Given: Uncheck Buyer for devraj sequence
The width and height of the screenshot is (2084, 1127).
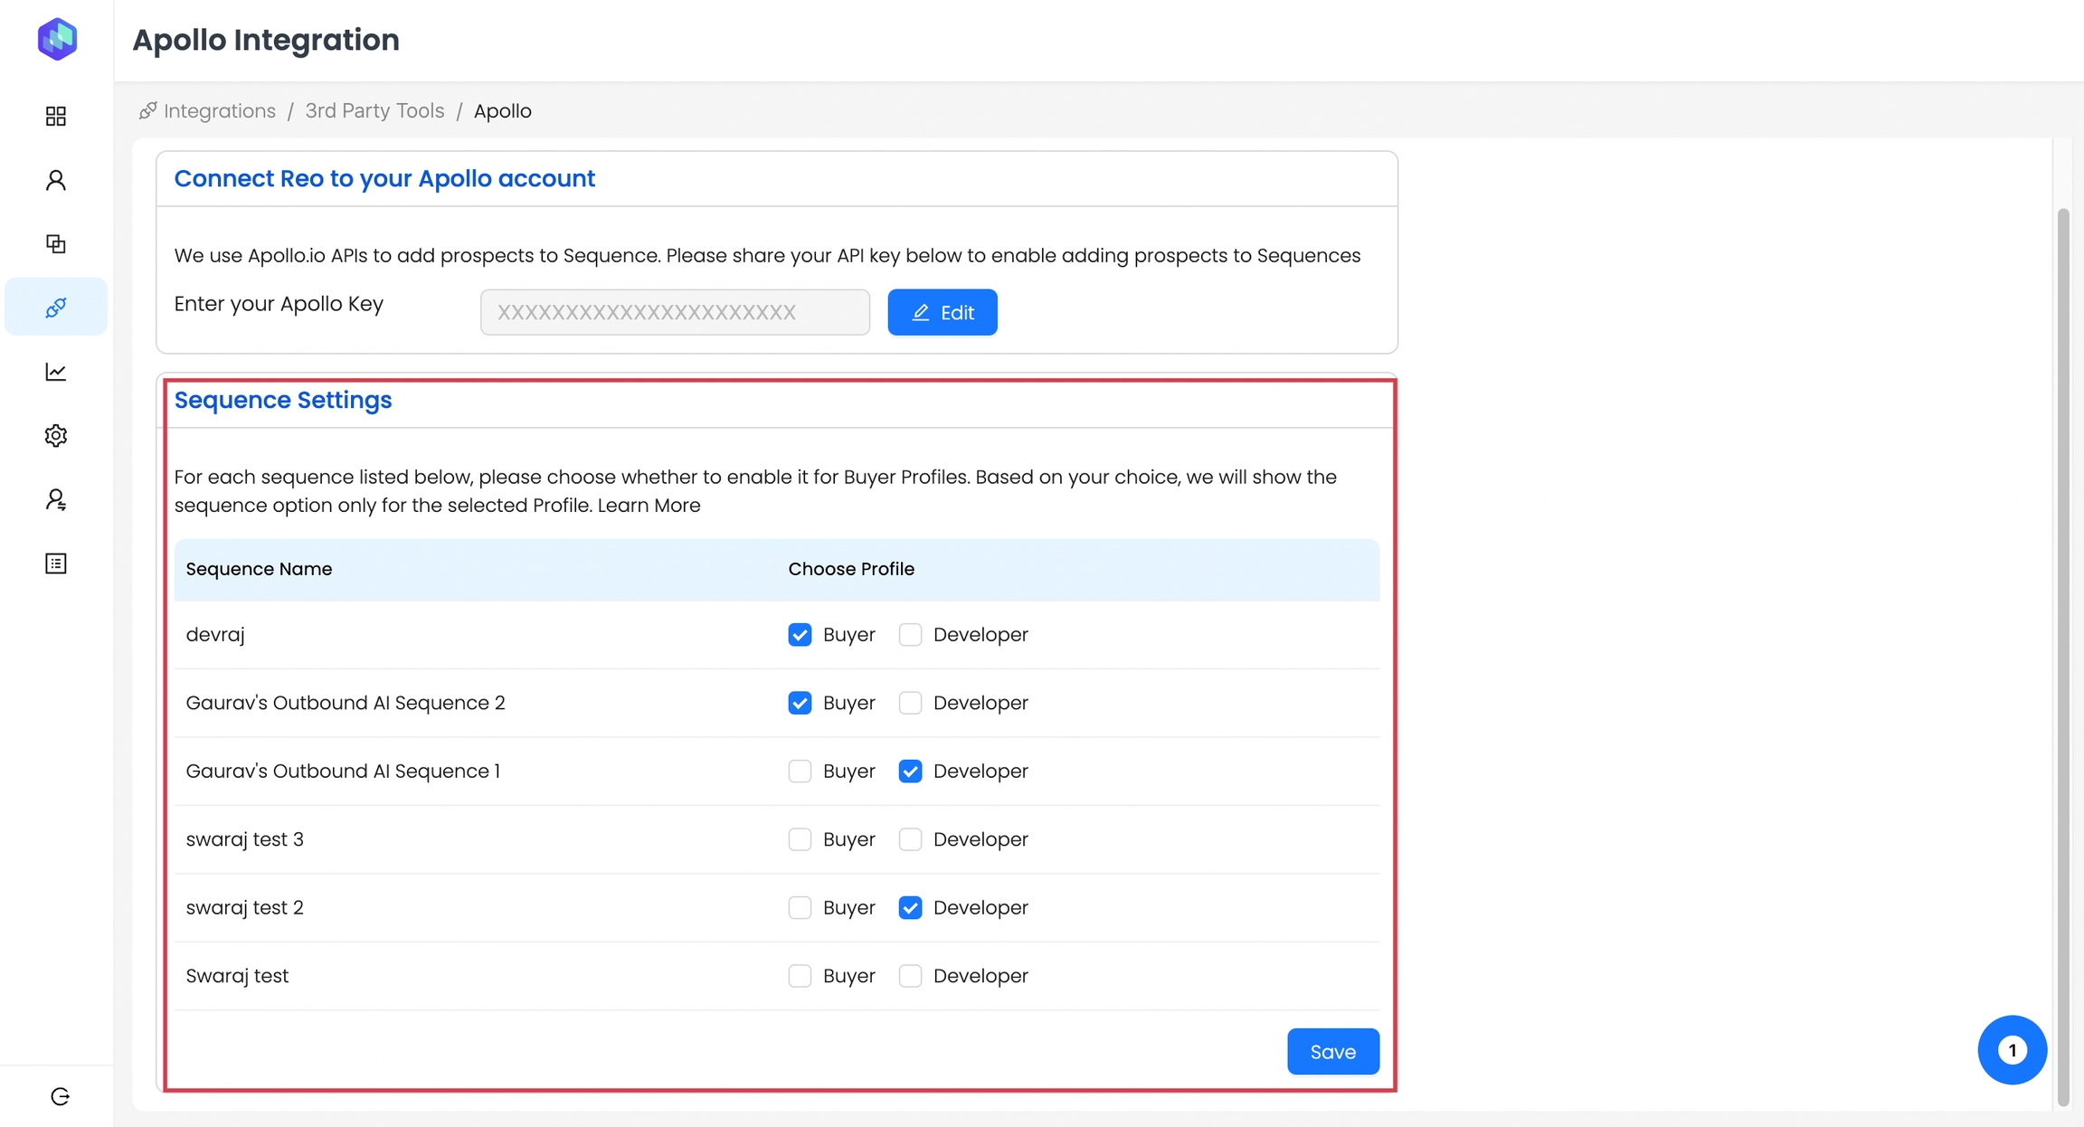Looking at the screenshot, I should click(800, 635).
